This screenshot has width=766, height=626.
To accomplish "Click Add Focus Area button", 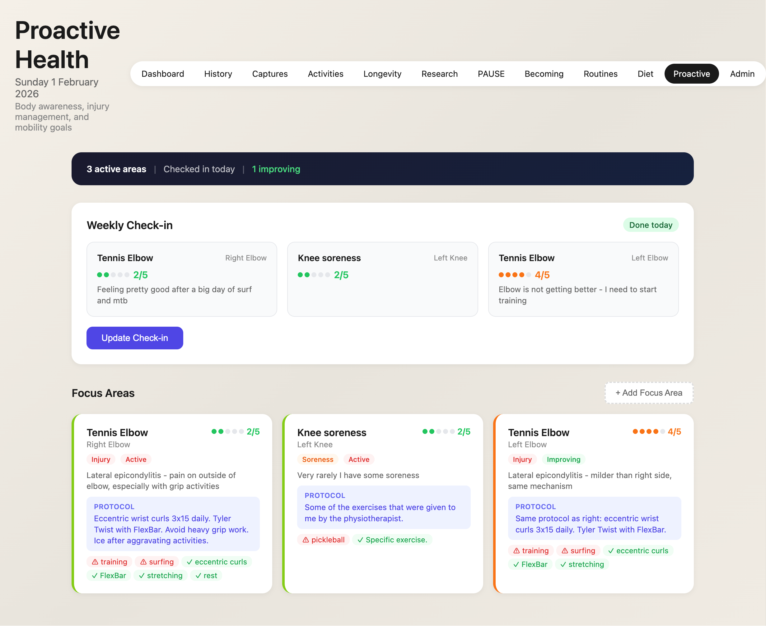I will coord(649,393).
